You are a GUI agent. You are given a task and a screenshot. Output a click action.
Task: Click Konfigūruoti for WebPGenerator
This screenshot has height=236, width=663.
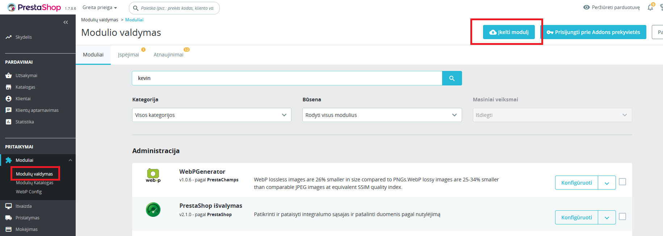coord(576,183)
